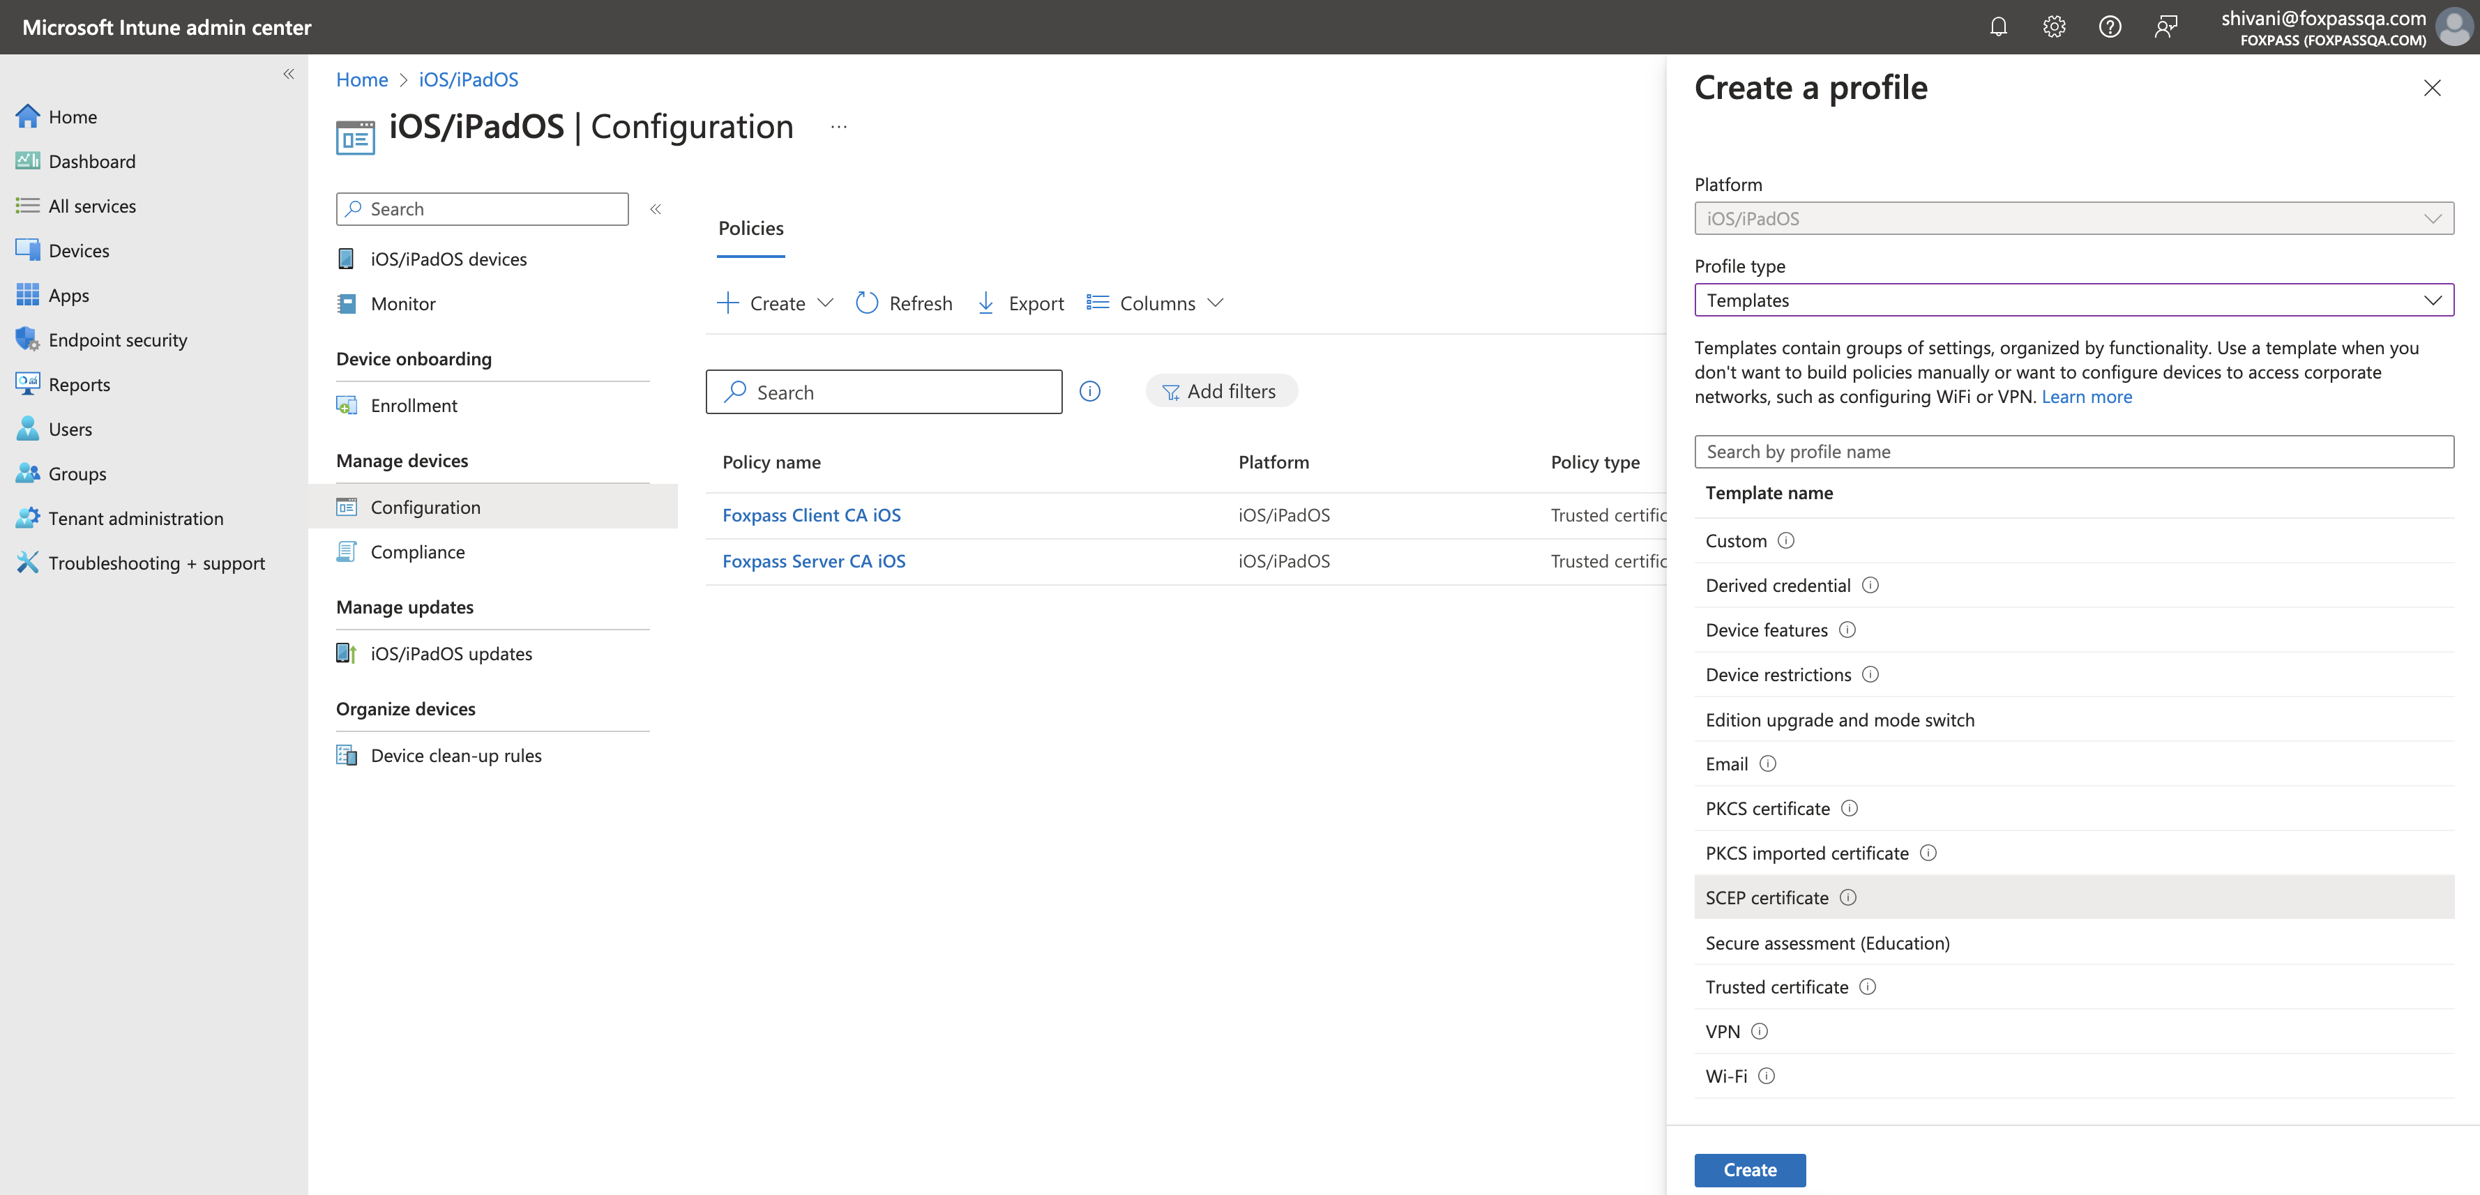Open Foxpass Client CA iOS policy

pyautogui.click(x=811, y=514)
